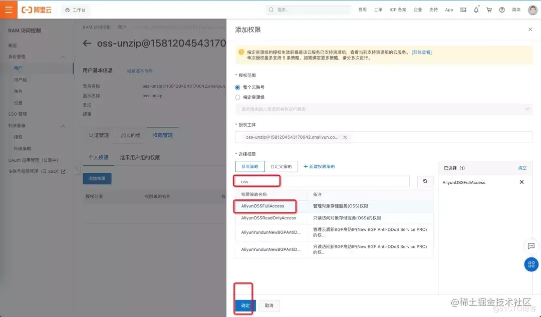Open 设置 in the sidebar
This screenshot has height=317, width=541.
coord(18,103)
